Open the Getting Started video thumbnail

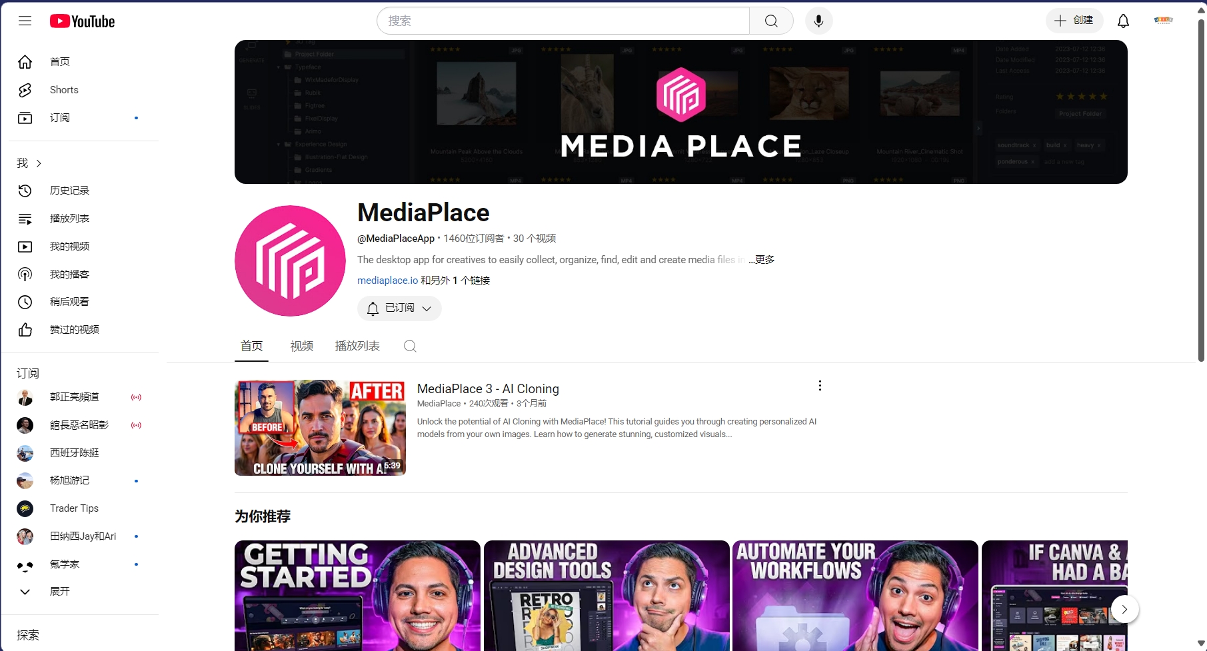pyautogui.click(x=357, y=595)
